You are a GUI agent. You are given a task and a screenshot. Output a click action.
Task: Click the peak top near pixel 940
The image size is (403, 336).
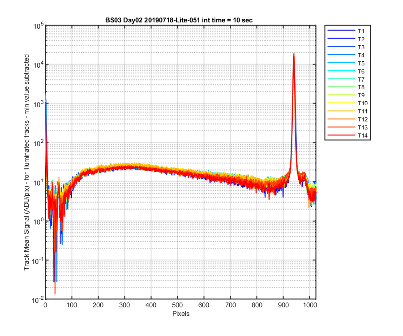(293, 55)
